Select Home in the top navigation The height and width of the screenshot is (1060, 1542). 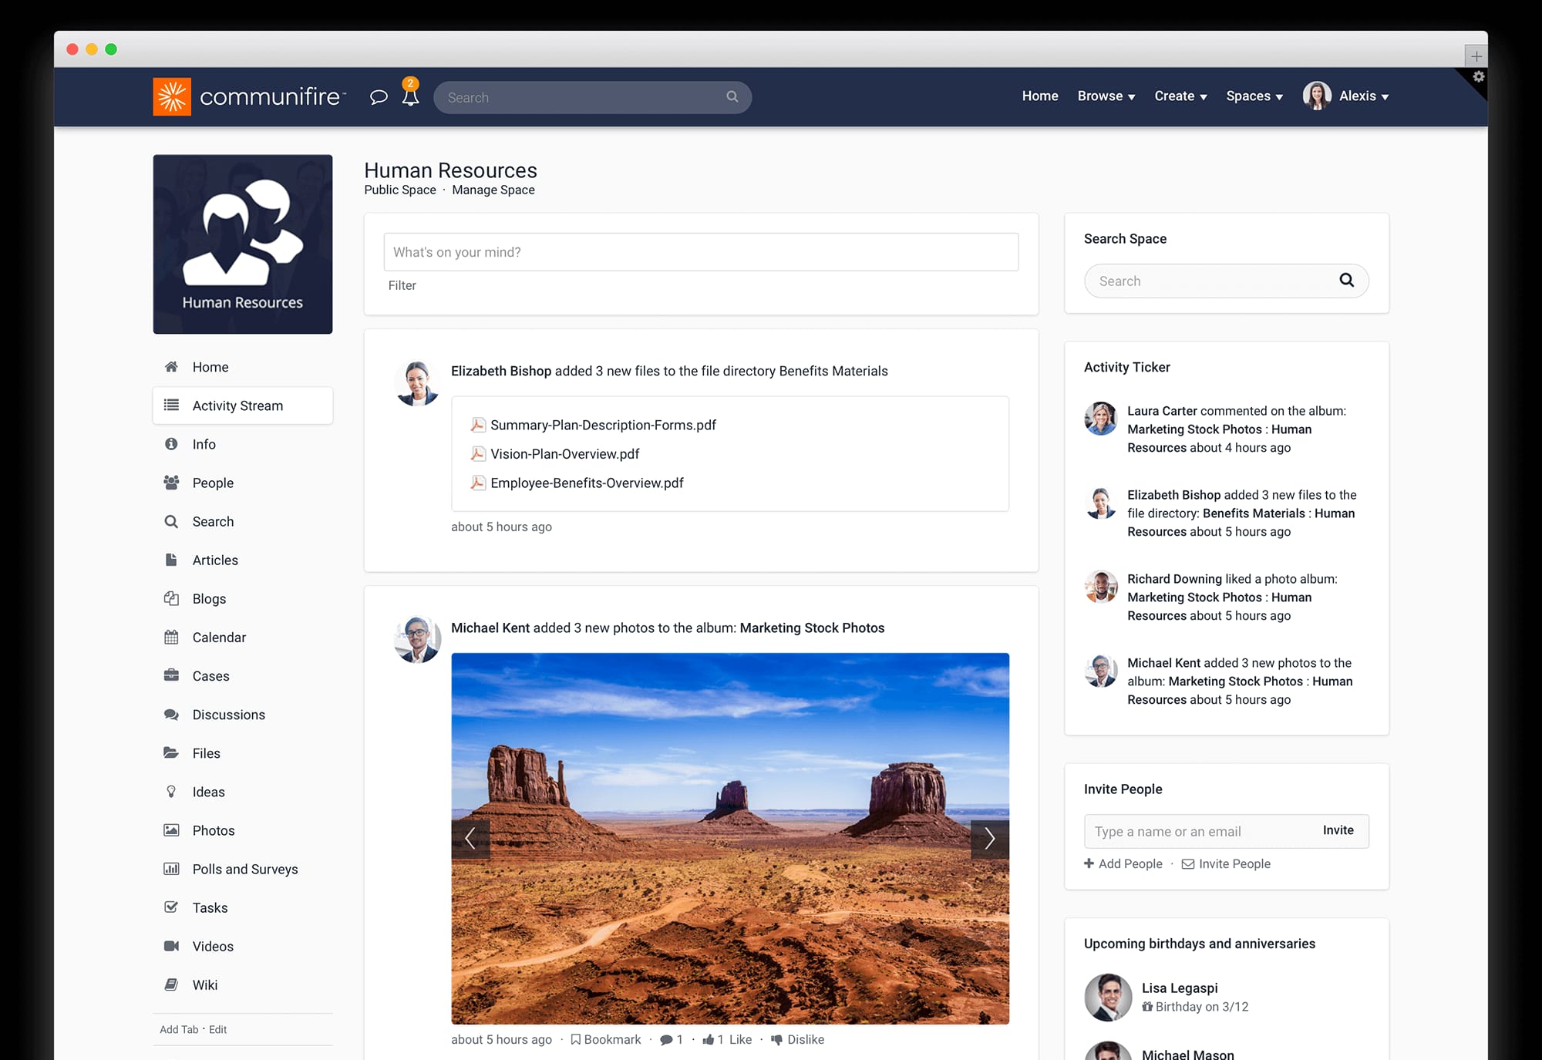[x=1039, y=96]
